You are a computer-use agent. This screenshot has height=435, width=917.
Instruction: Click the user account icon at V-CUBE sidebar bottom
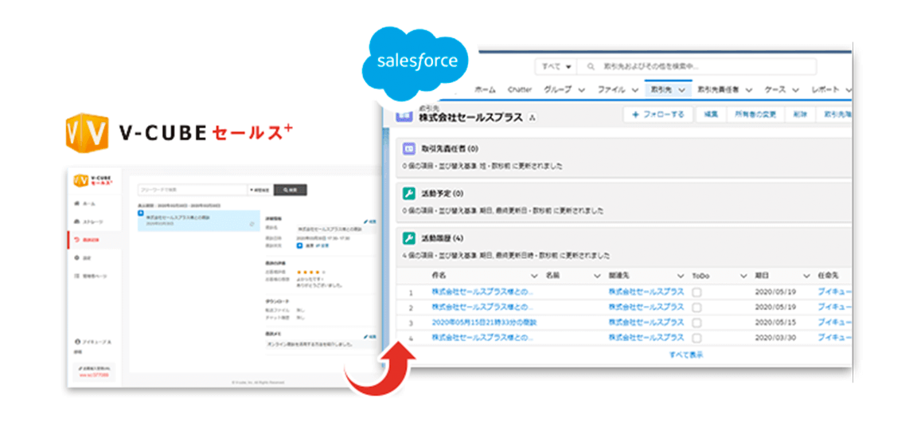77,341
